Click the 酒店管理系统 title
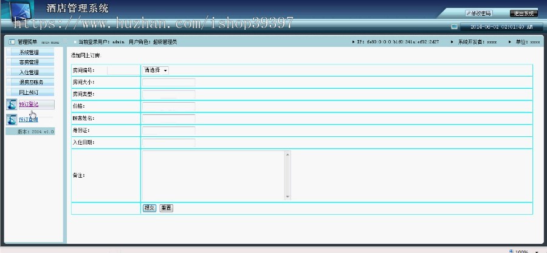The width and height of the screenshot is (547, 253). click(77, 9)
